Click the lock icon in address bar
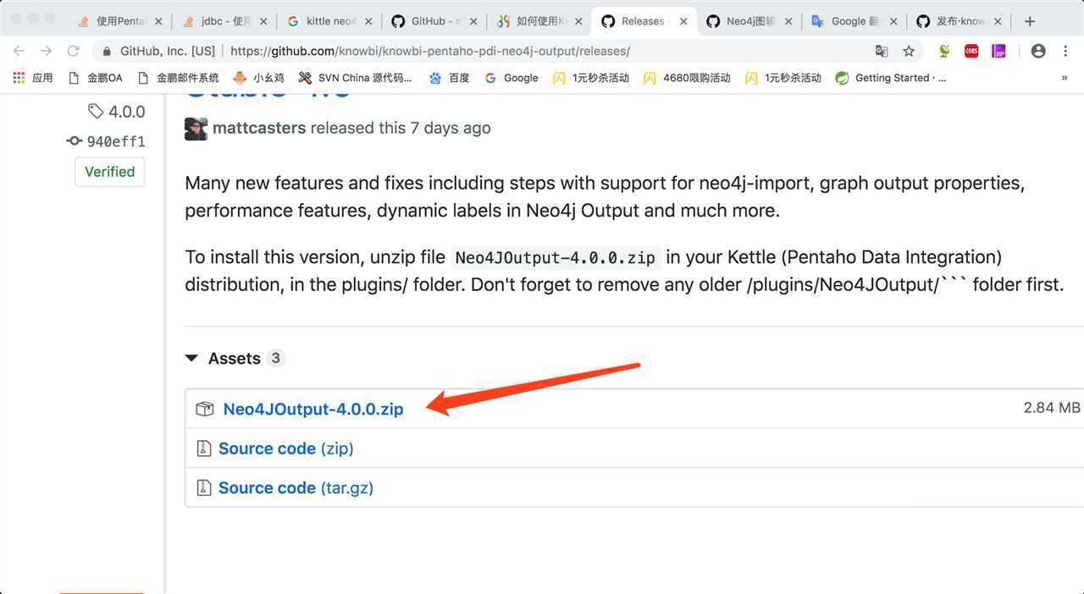The image size is (1084, 594). click(108, 51)
